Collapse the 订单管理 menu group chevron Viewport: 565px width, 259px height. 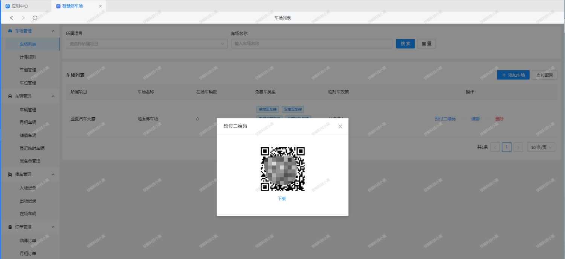[x=53, y=227]
